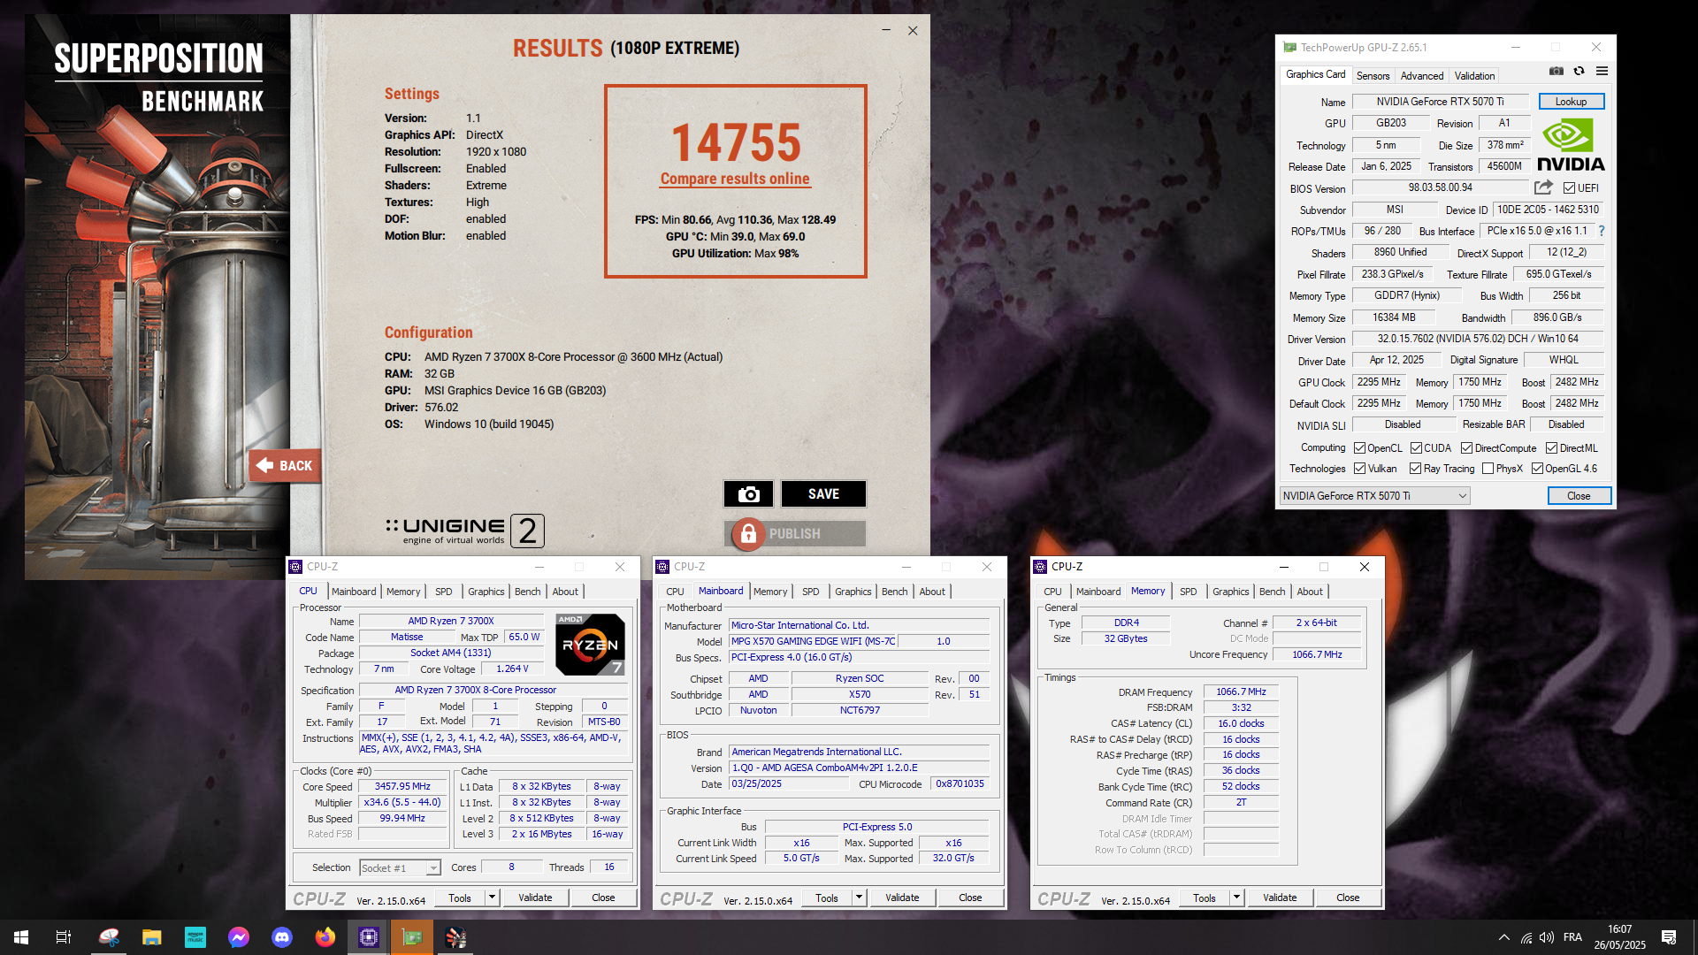Switch to Advanced tab in GPU-Z

(1421, 76)
